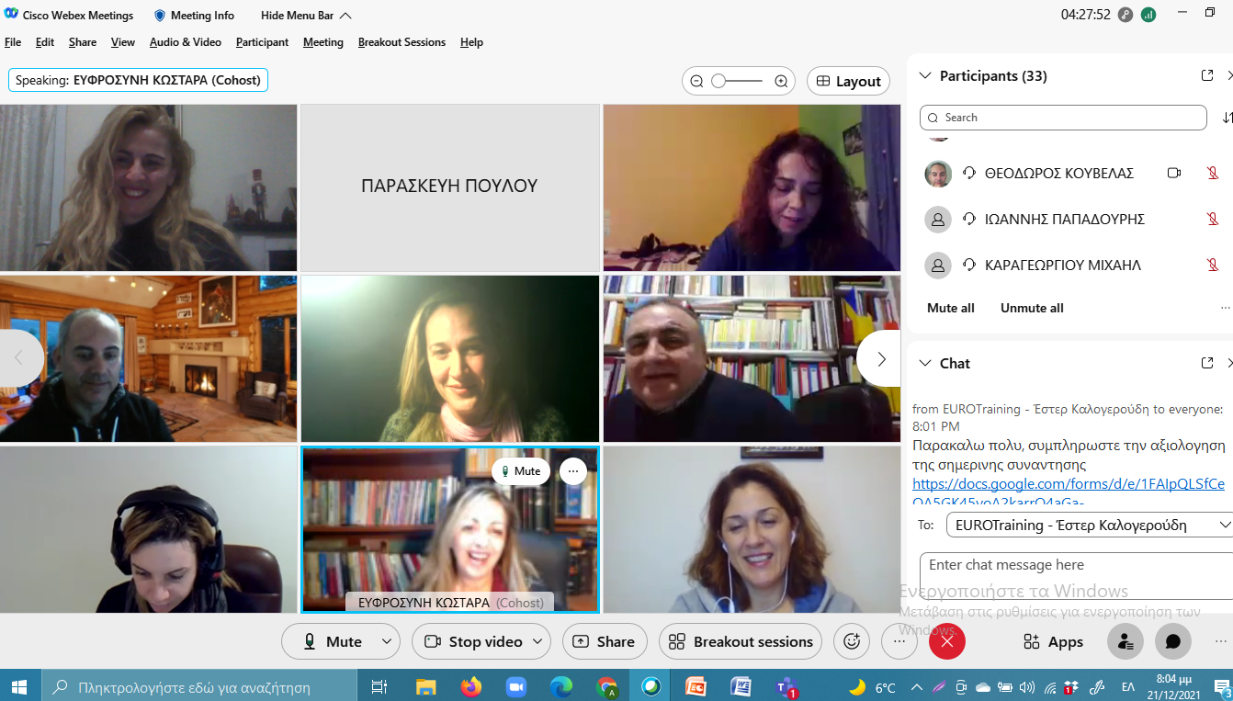Open the reactions emoji button
The width and height of the screenshot is (1233, 701).
coord(852,641)
